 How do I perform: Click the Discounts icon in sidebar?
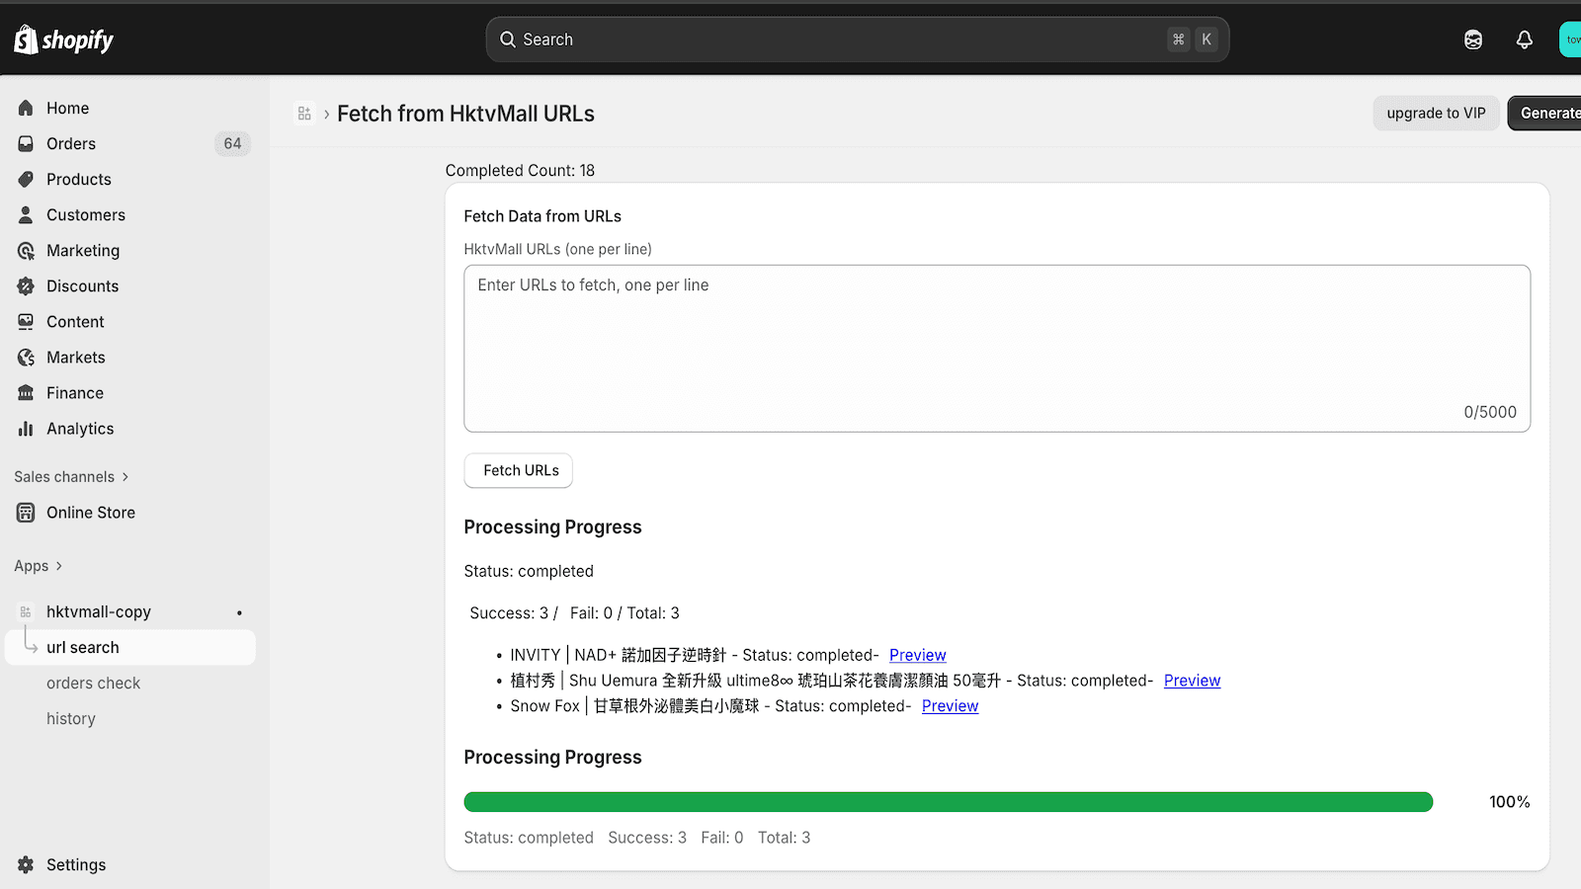tap(26, 285)
